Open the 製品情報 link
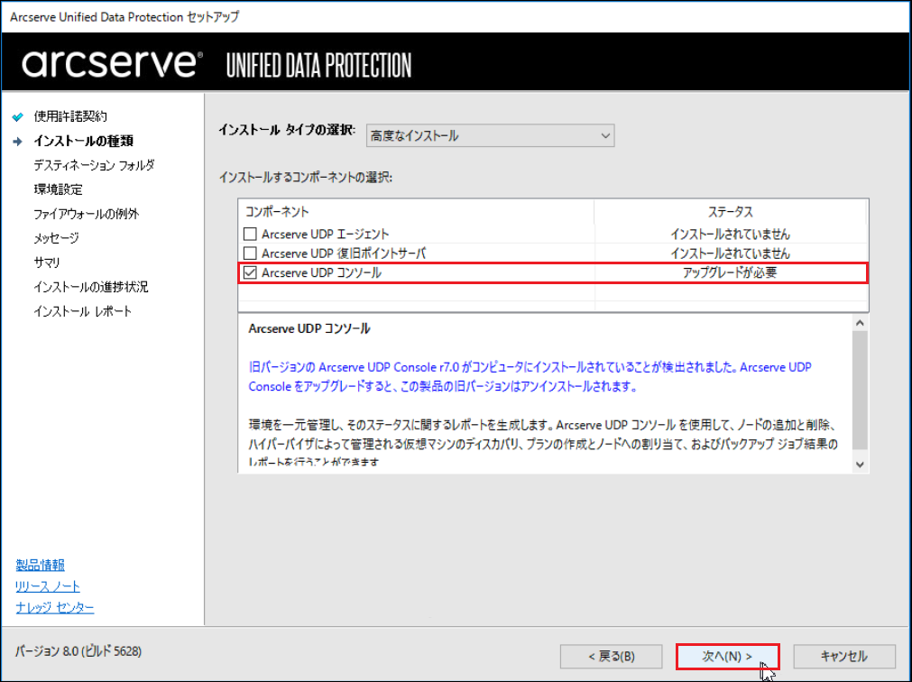This screenshot has height=682, width=912. tap(40, 565)
